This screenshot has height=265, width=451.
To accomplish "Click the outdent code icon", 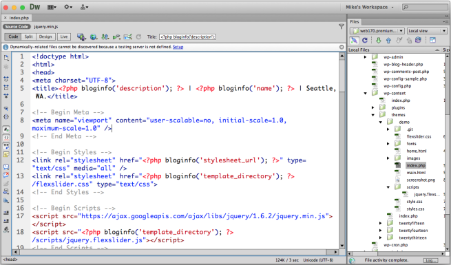I will point(6,221).
